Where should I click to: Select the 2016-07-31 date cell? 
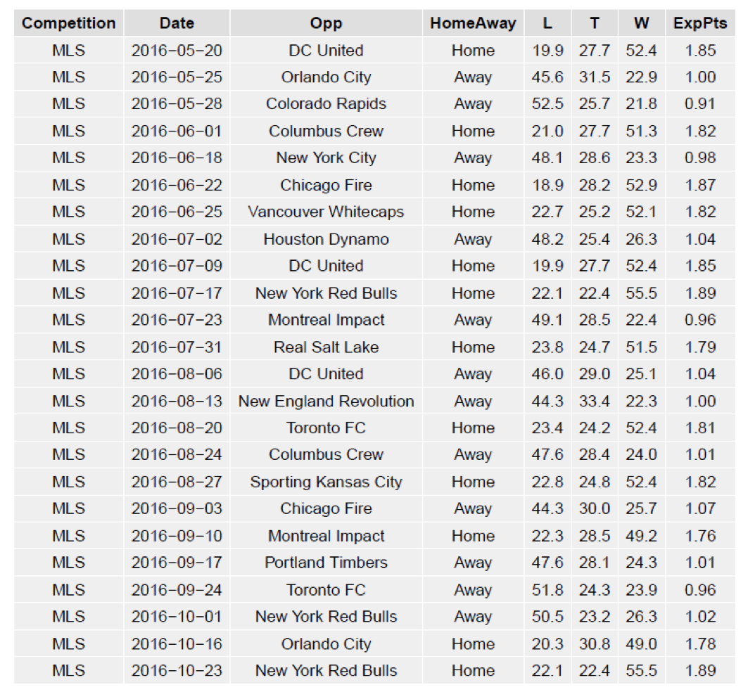[177, 347]
